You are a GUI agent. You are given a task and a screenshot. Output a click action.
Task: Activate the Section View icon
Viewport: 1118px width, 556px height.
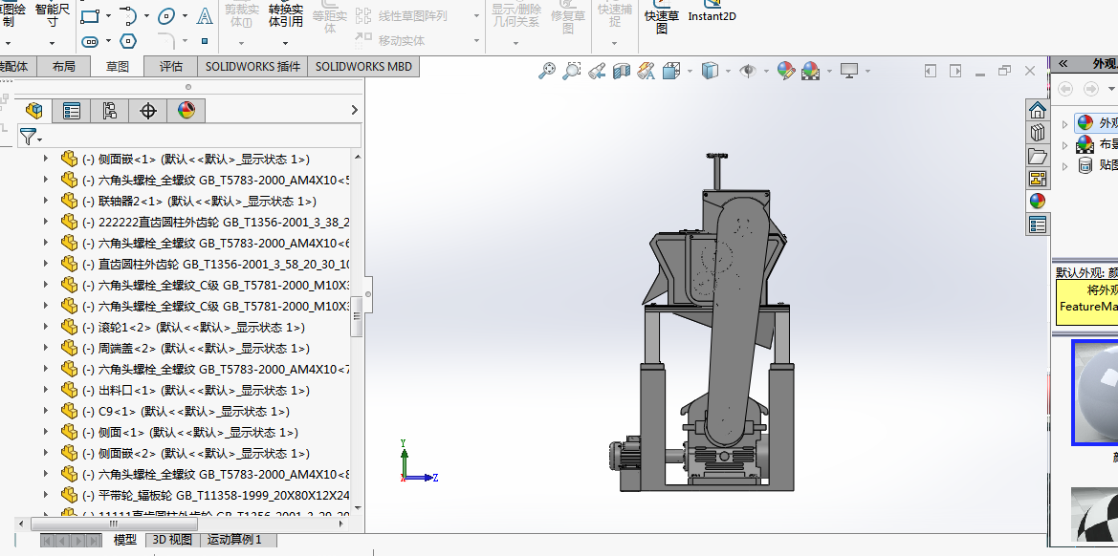pyautogui.click(x=622, y=71)
